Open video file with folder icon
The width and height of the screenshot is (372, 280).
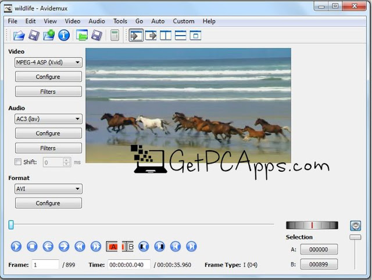tap(19, 36)
